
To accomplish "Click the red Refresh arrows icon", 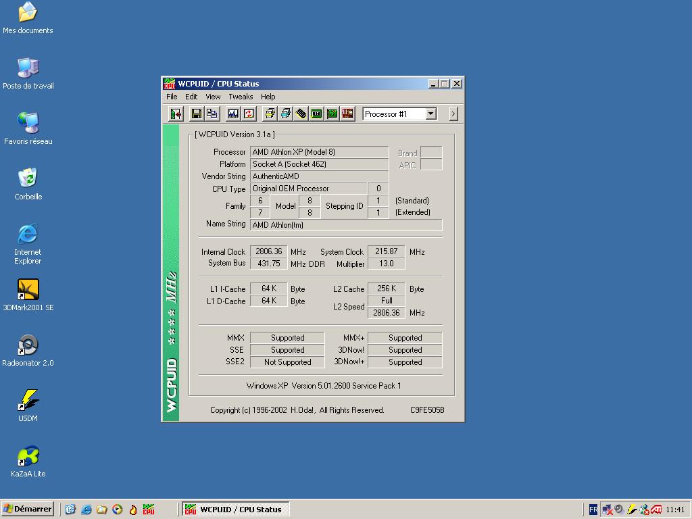I will [x=249, y=114].
